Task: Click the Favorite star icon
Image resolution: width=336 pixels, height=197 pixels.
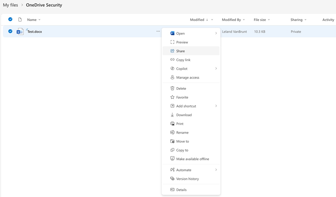Action: click(172, 97)
